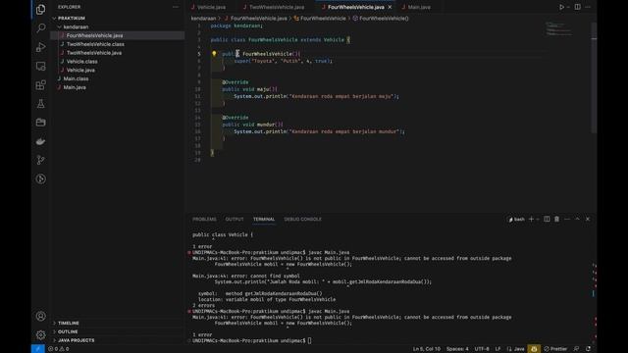Open remote window indicator in status bar

[38, 349]
